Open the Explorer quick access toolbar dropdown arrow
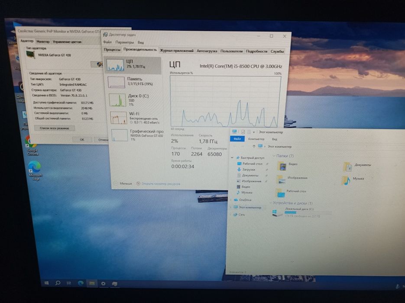 (x=254, y=132)
